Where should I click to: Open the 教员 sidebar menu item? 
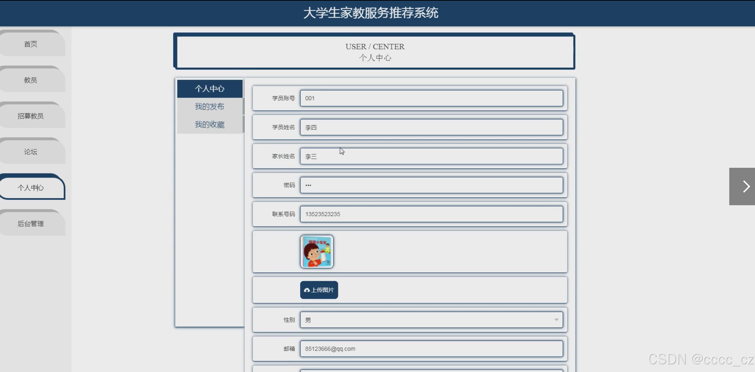tap(31, 80)
